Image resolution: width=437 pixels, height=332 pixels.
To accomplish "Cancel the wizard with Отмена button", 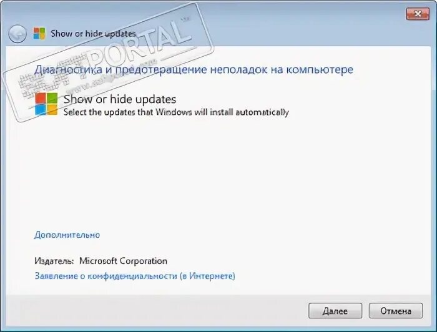I will [x=396, y=311].
